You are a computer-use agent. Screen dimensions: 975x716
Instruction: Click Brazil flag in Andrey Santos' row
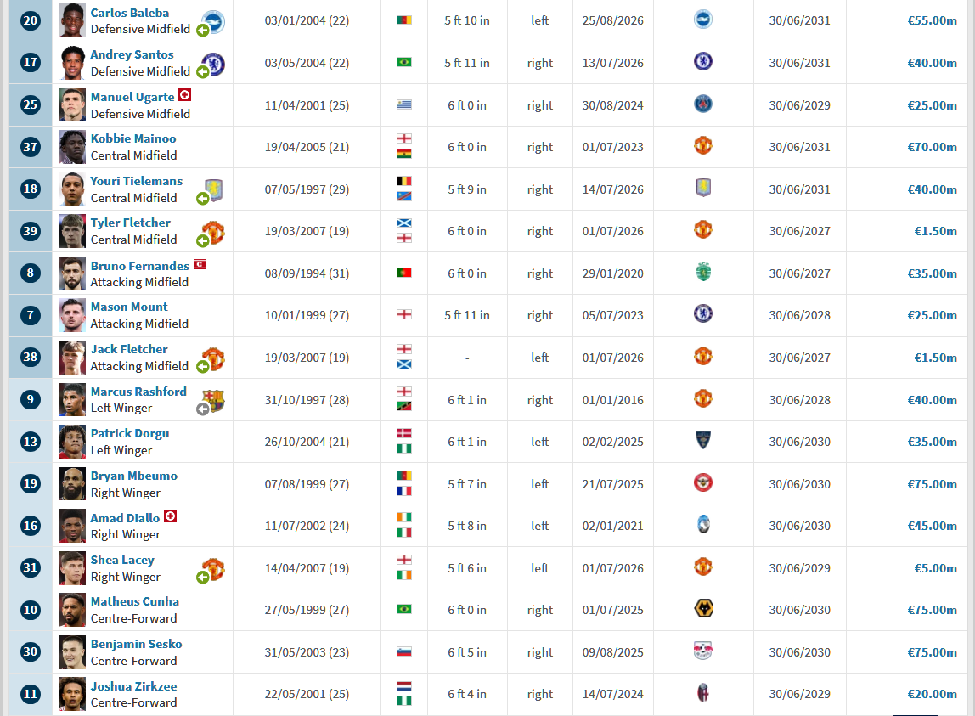tap(404, 62)
